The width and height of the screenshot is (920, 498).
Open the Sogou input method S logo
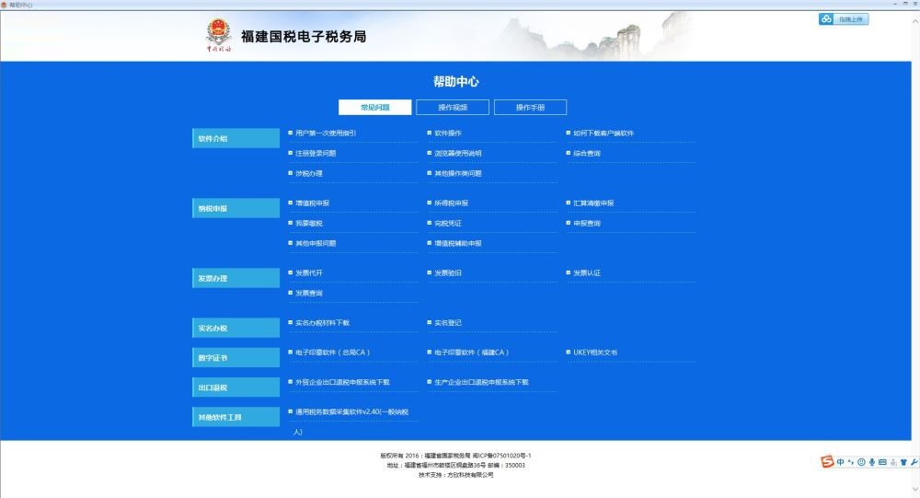click(827, 461)
